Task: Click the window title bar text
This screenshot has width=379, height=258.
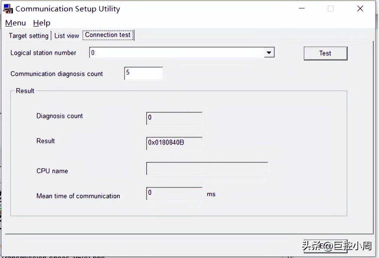Action: [68, 9]
